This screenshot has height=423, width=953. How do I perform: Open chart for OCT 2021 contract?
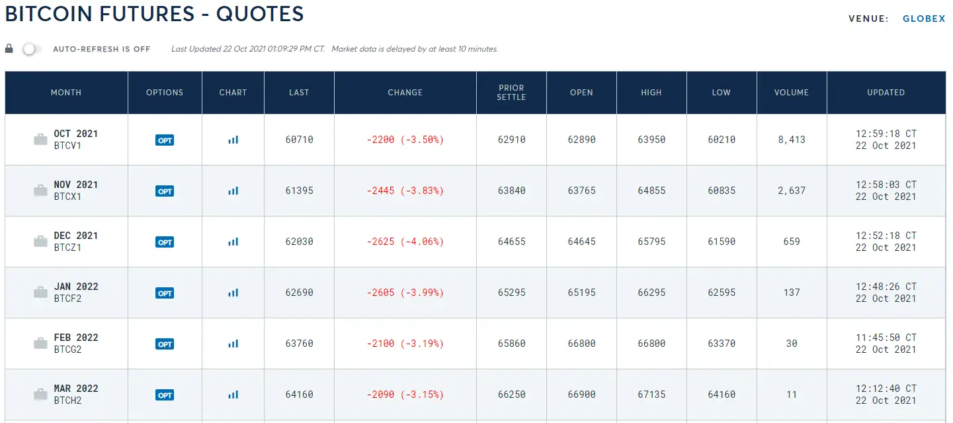(233, 140)
